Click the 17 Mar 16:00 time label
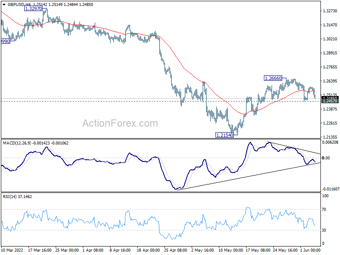This screenshot has width=340, height=255. tap(40, 250)
